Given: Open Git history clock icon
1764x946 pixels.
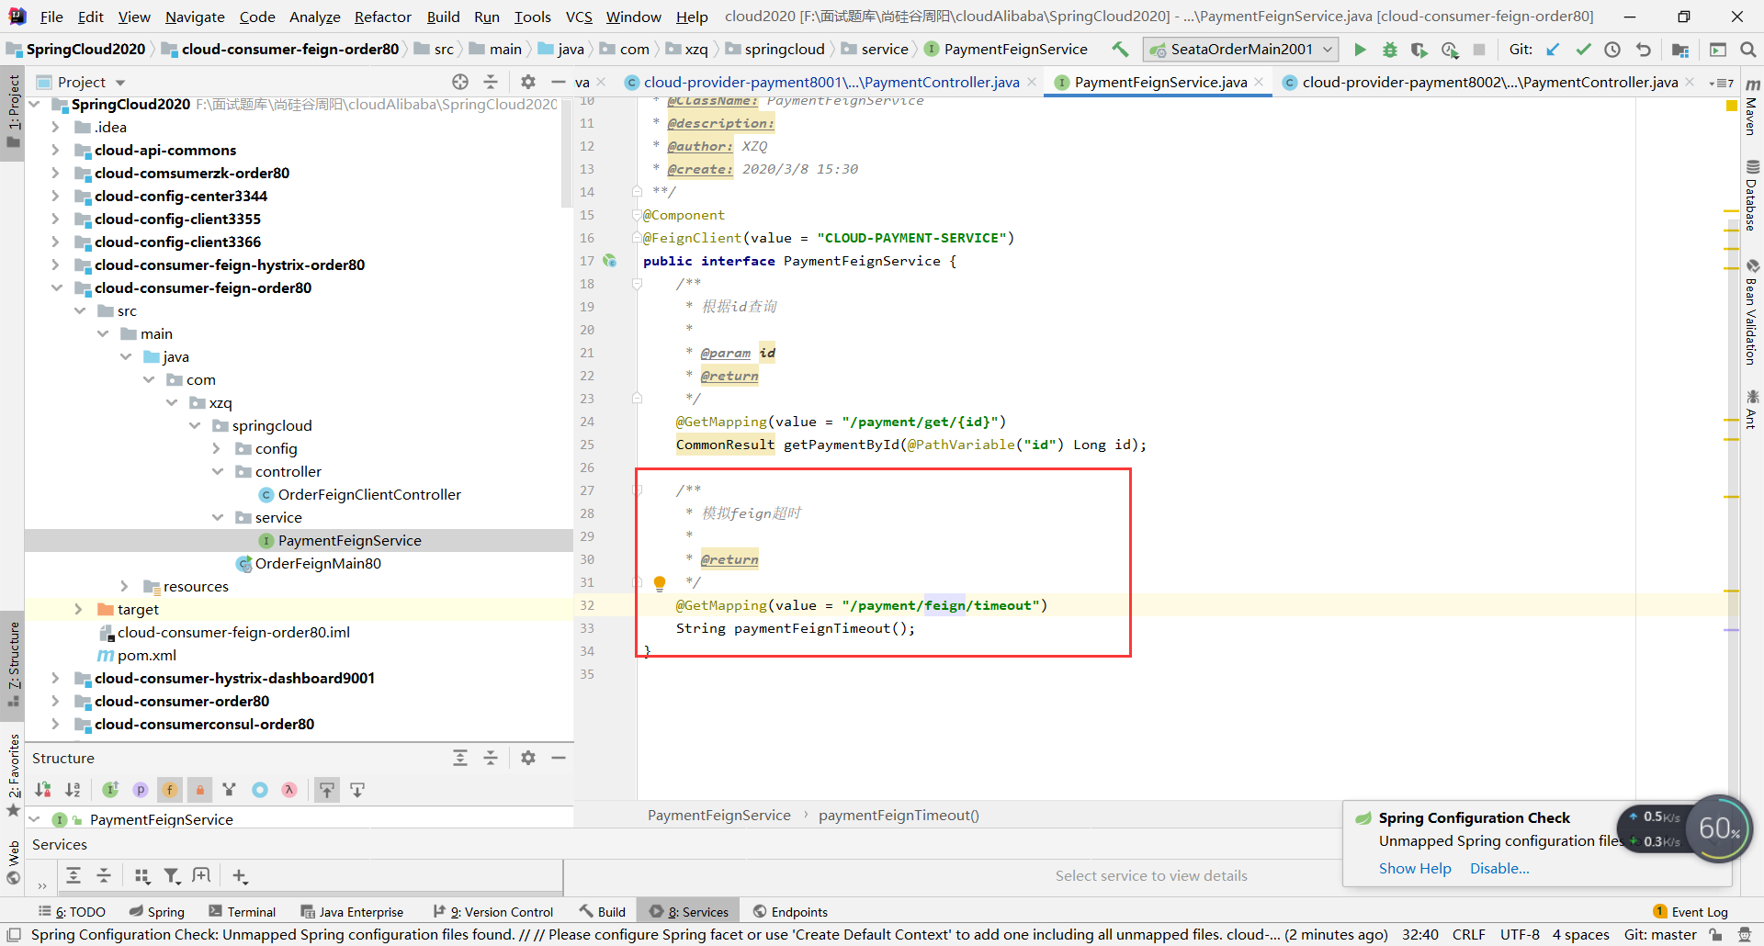Looking at the screenshot, I should (1612, 50).
